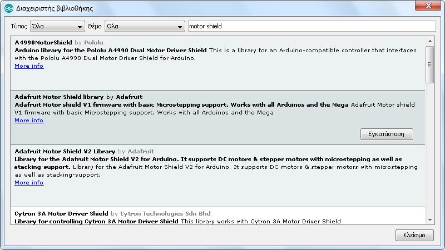Screen dimensions: 445x250
Task: Click the Pololu author name
Action: pos(93,43)
